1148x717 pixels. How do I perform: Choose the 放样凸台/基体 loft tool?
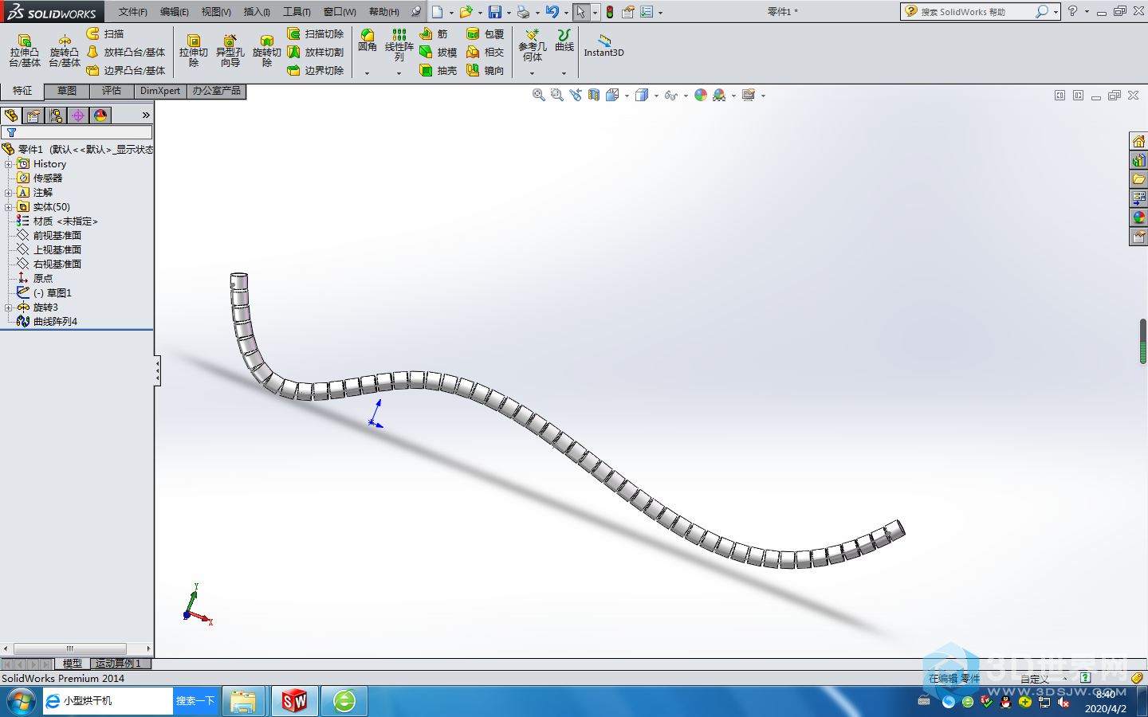click(126, 52)
